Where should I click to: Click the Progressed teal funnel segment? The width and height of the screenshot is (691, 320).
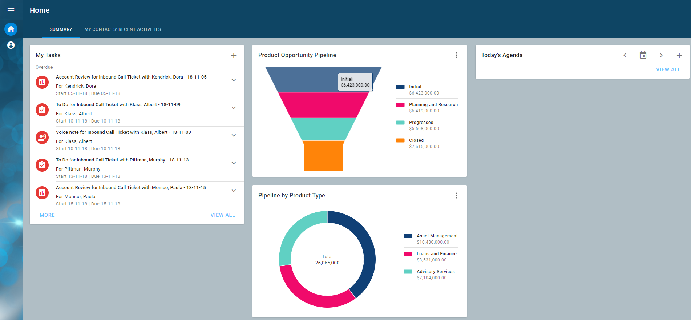pos(323,129)
